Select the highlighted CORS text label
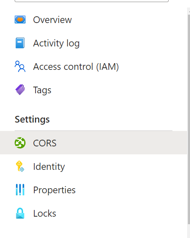 tap(45, 143)
